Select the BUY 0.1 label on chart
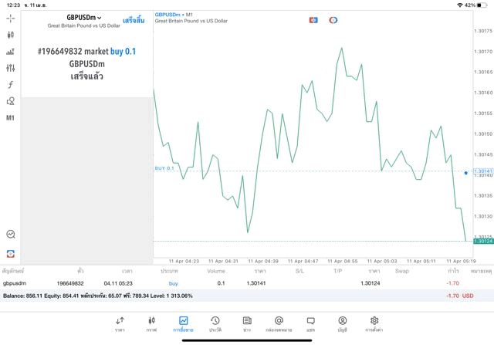This screenshot has height=345, width=494. tap(164, 168)
